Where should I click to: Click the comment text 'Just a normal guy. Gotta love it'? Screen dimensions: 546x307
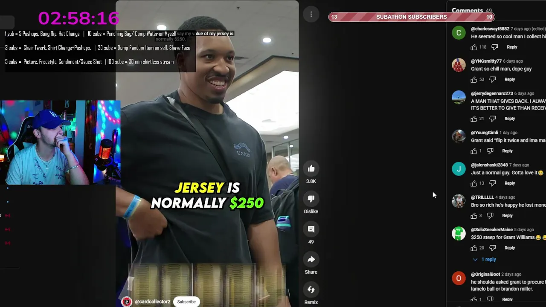coord(504,173)
